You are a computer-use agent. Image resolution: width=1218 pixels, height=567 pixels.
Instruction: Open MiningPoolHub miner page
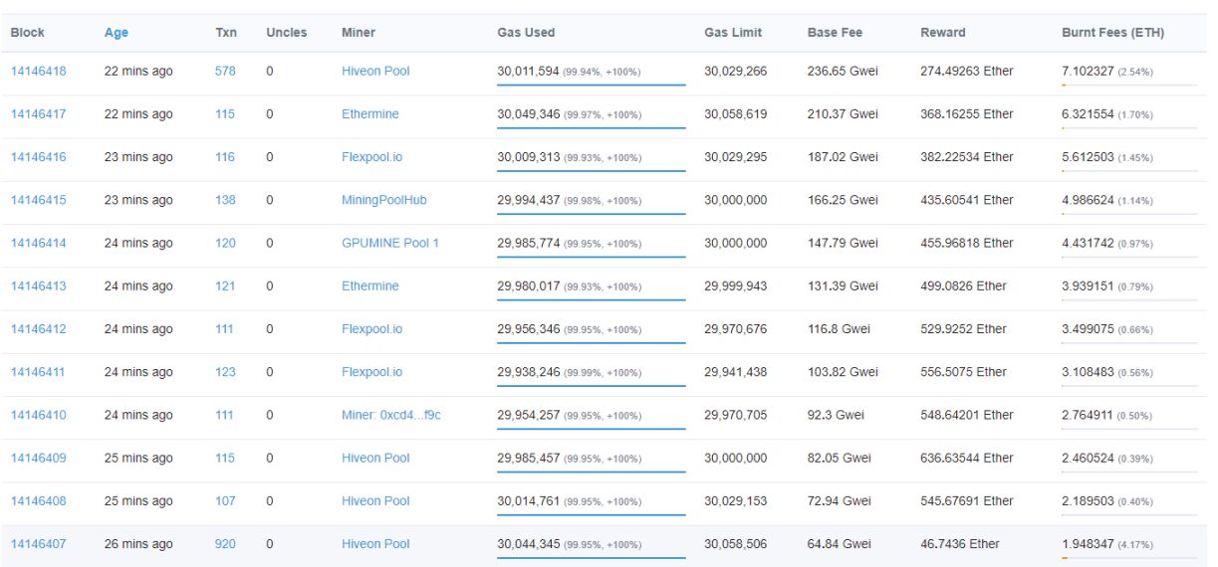tap(383, 200)
